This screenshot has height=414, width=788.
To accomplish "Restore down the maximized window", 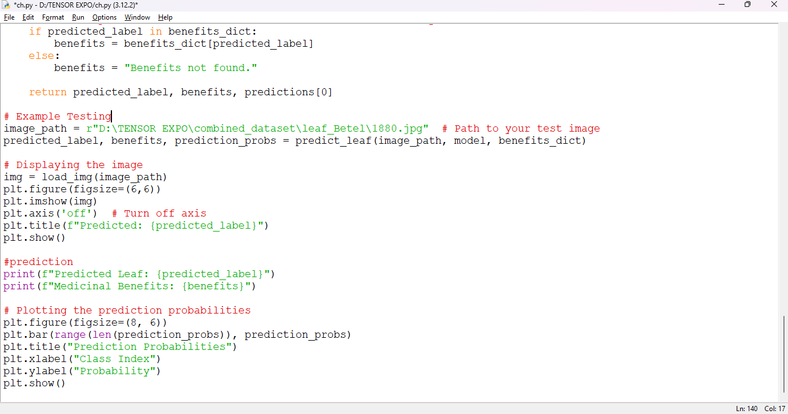I will tap(747, 5).
